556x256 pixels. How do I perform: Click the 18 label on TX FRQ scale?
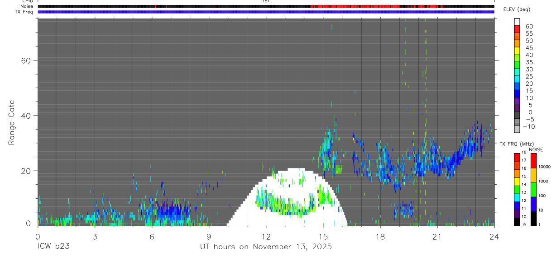(x=524, y=153)
